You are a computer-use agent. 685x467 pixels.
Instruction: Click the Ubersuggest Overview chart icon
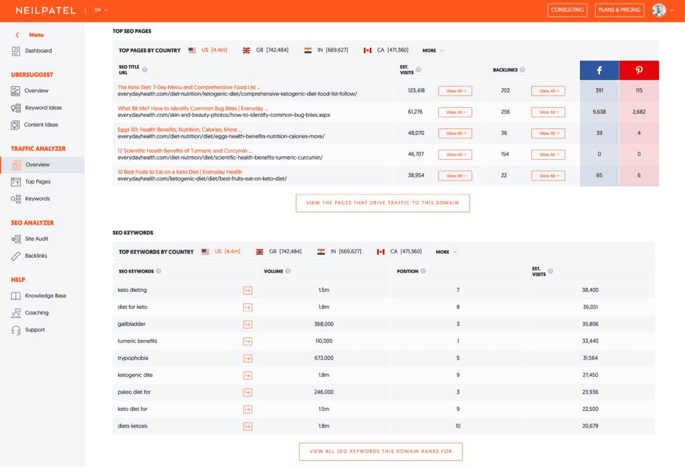(15, 91)
